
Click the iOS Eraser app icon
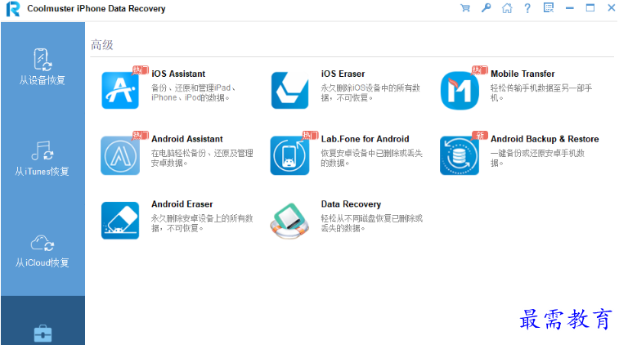point(289,90)
